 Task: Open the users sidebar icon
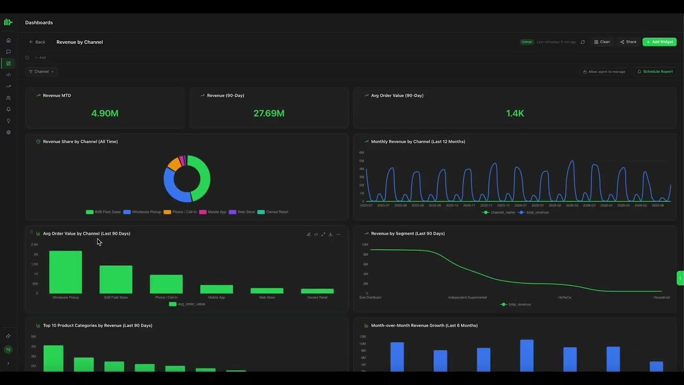8,98
